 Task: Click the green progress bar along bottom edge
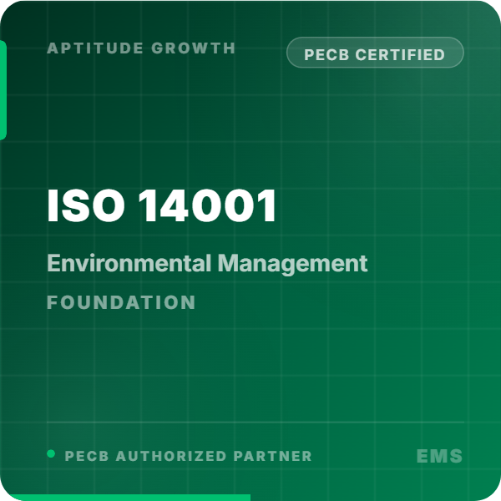point(125,498)
